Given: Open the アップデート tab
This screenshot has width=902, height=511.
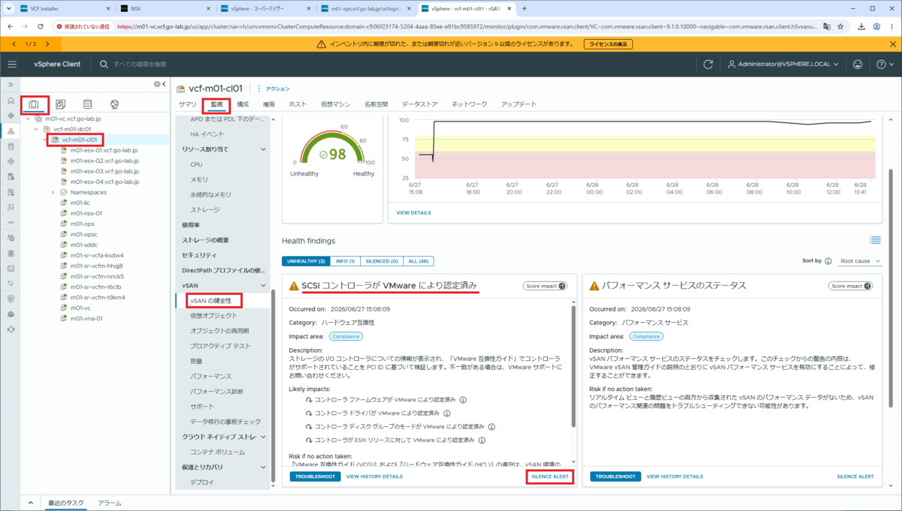Looking at the screenshot, I should (519, 104).
